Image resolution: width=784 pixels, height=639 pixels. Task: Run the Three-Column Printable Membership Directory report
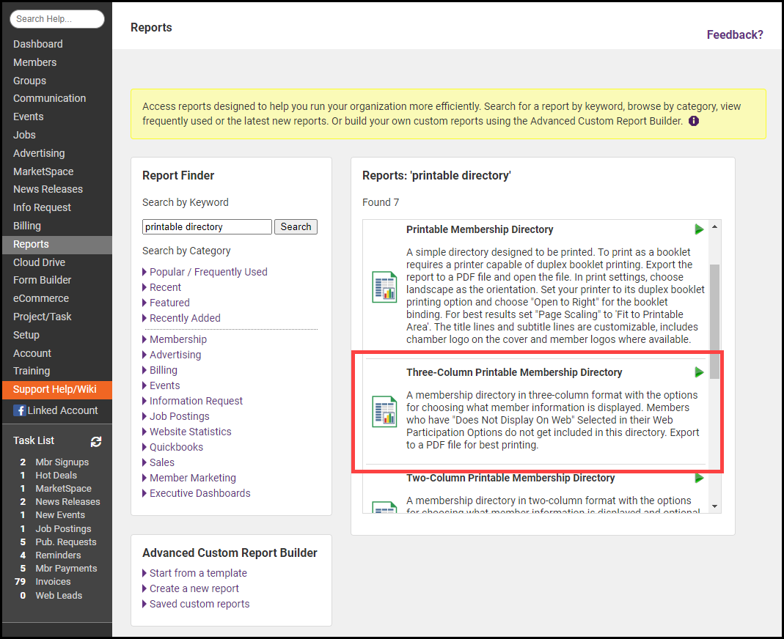click(x=699, y=372)
